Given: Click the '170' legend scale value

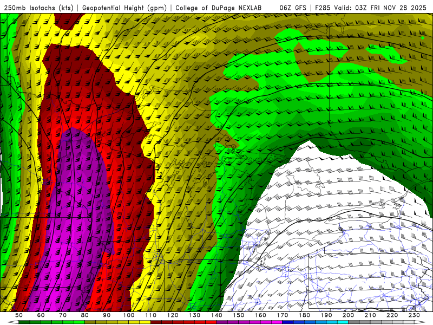Looking at the screenshot, I should click(283, 315).
